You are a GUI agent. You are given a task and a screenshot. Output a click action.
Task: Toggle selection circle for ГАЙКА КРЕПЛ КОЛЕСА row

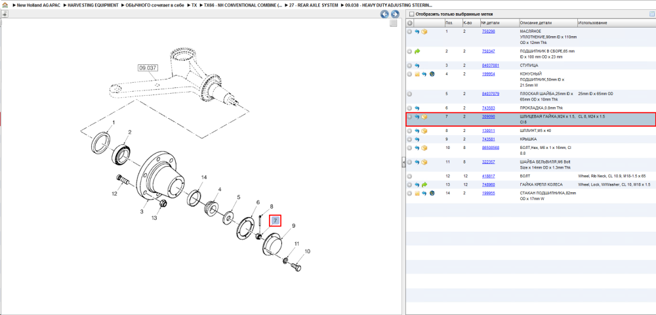coord(409,184)
